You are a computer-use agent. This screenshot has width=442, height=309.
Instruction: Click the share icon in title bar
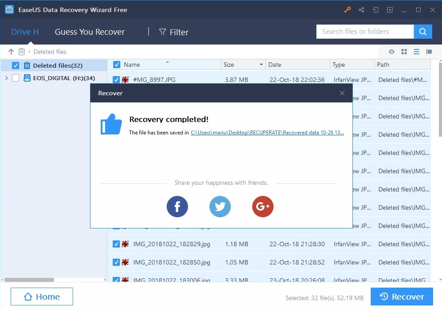[x=361, y=10]
